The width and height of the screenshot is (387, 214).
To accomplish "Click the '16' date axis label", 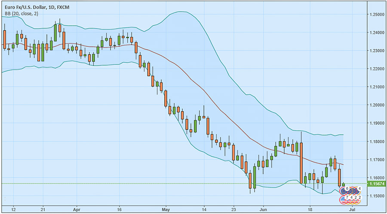I will pyautogui.click(x=119, y=210).
